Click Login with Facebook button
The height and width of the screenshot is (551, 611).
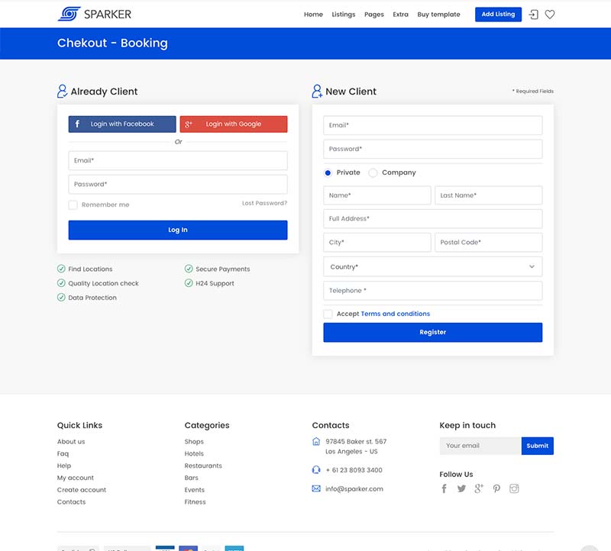[122, 124]
